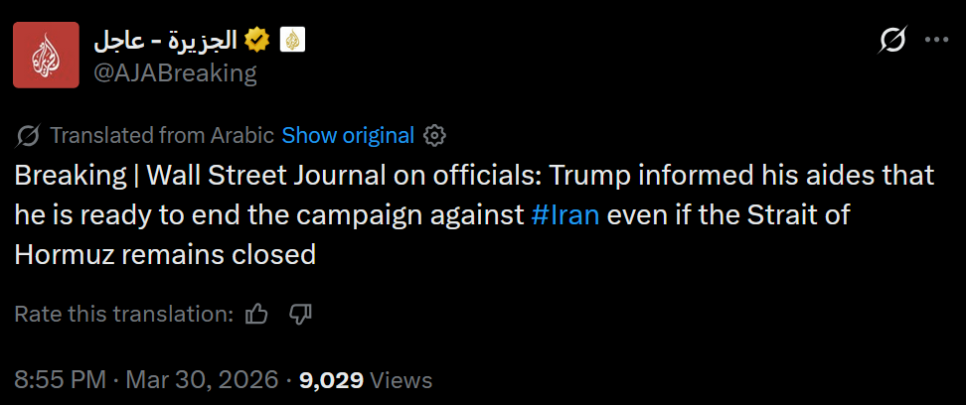Open the #Iran hashtag

pyautogui.click(x=565, y=214)
